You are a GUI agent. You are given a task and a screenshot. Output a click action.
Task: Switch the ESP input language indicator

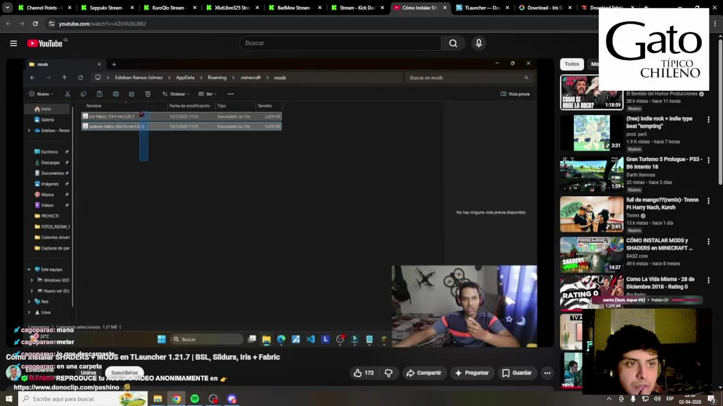coord(670,399)
